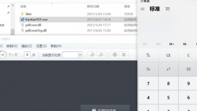Click the calculator square root key
Viewport: 197px width, 111px height.
pos(188,69)
